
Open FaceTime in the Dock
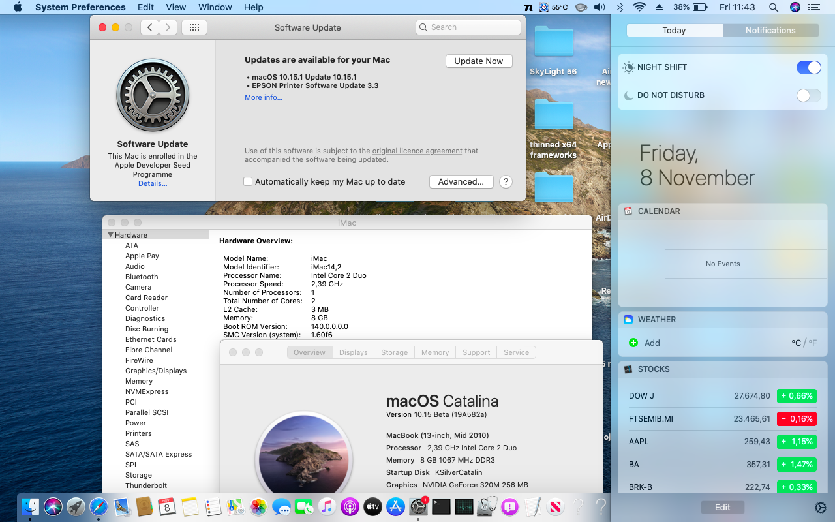(x=304, y=506)
